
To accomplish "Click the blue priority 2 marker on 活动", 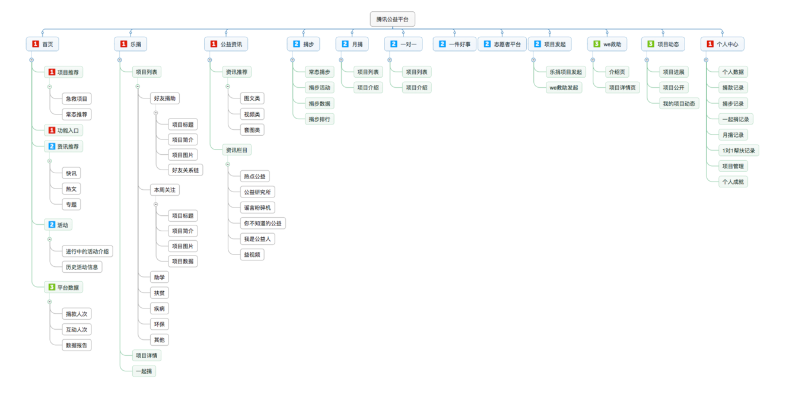I will [52, 225].
